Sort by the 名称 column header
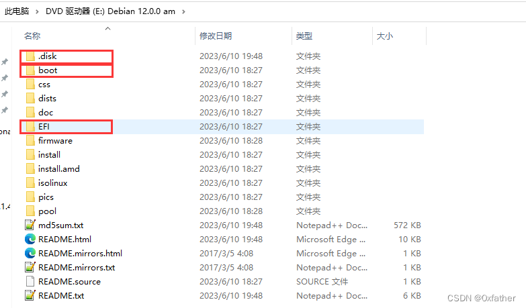The image size is (526, 308). click(32, 36)
